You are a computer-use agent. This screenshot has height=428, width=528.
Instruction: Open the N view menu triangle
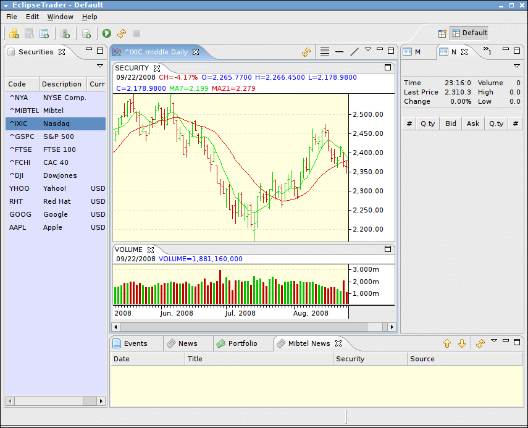pos(517,66)
